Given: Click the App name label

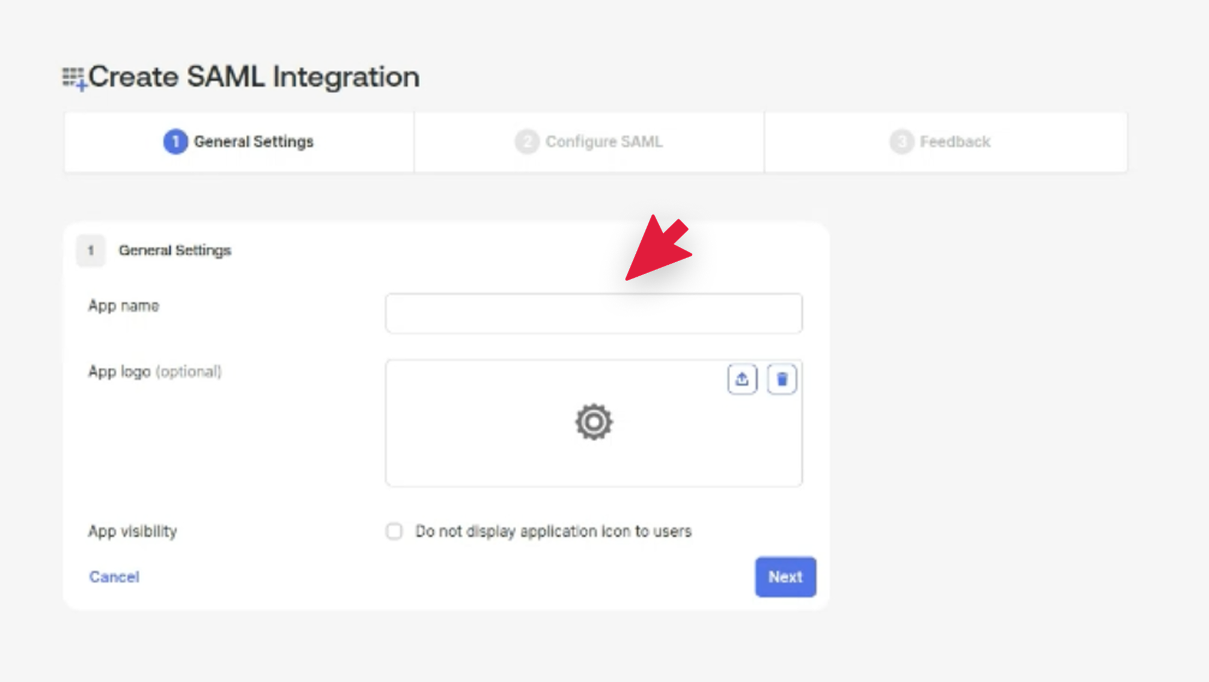Looking at the screenshot, I should (x=124, y=306).
